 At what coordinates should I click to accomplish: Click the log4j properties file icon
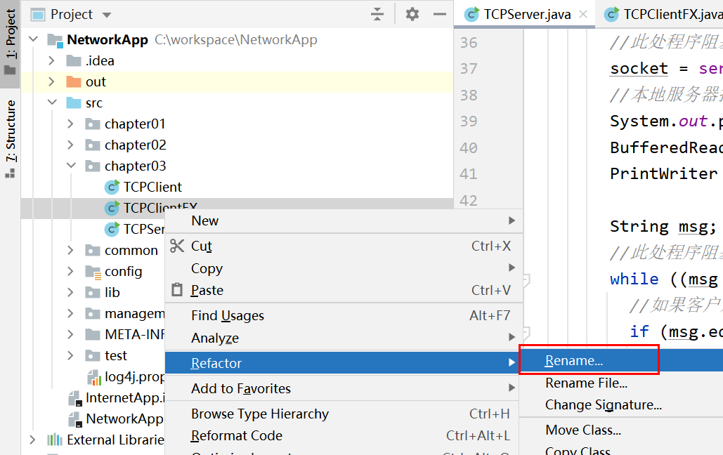(93, 377)
